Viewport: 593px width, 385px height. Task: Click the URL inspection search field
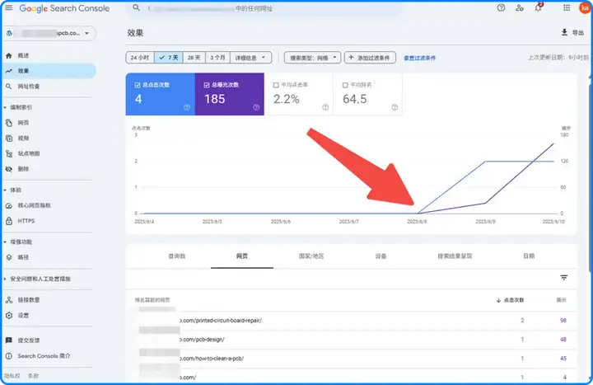[x=264, y=8]
